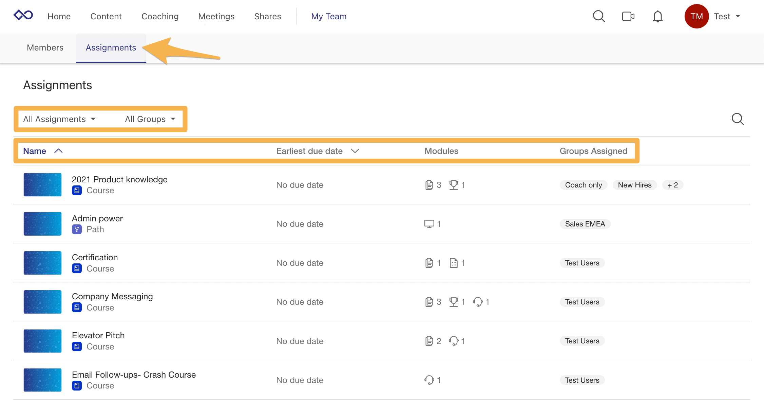This screenshot has height=400, width=764.
Task: Open notifications via the bell icon
Action: pyautogui.click(x=657, y=16)
